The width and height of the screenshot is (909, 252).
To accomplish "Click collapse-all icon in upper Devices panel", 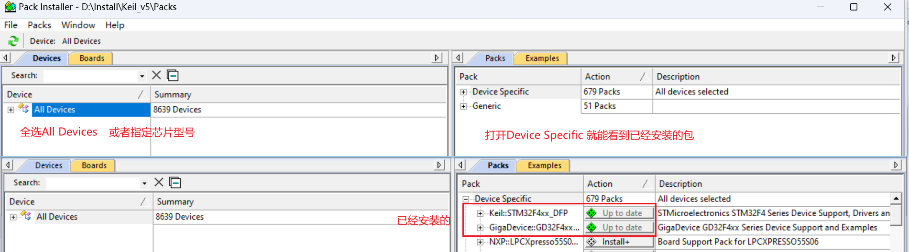I will (173, 75).
